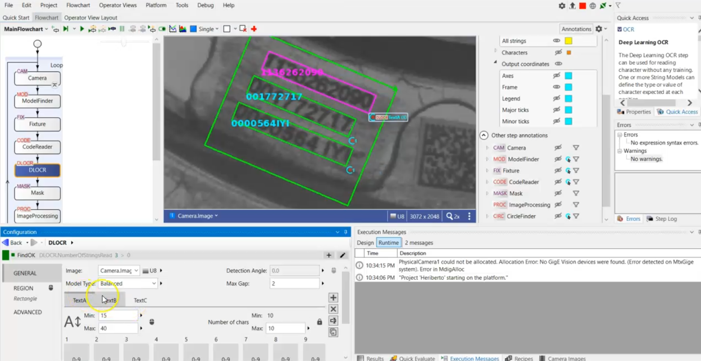Click the red stop square in the top-right toolbar
Image resolution: width=701 pixels, height=361 pixels.
[583, 6]
